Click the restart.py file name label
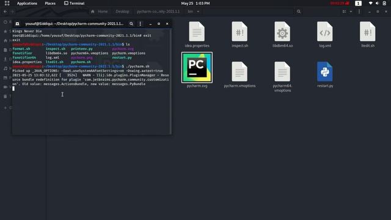Screen dimensions: 391x220 click(325, 86)
